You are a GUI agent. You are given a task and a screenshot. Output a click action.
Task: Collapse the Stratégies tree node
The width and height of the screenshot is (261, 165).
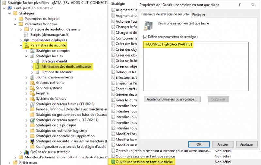click(10, 13)
